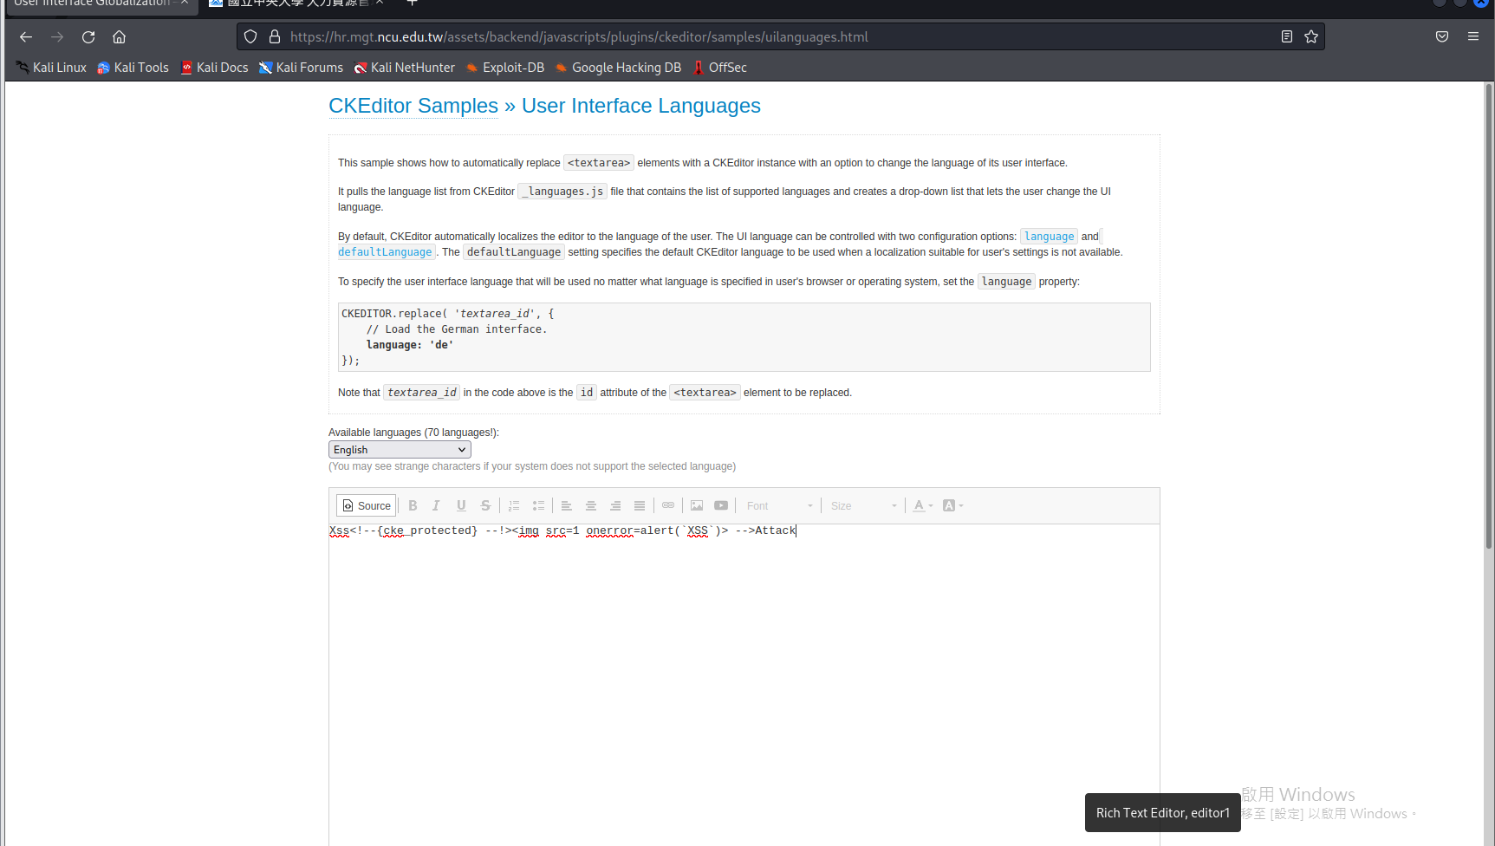Open the Font dropdown

pos(779,505)
